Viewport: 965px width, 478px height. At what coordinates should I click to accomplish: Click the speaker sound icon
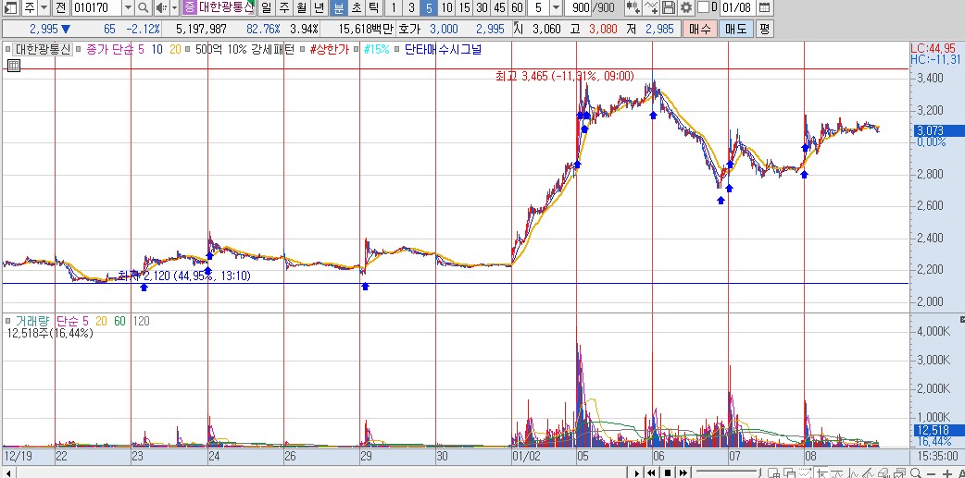click(x=160, y=8)
